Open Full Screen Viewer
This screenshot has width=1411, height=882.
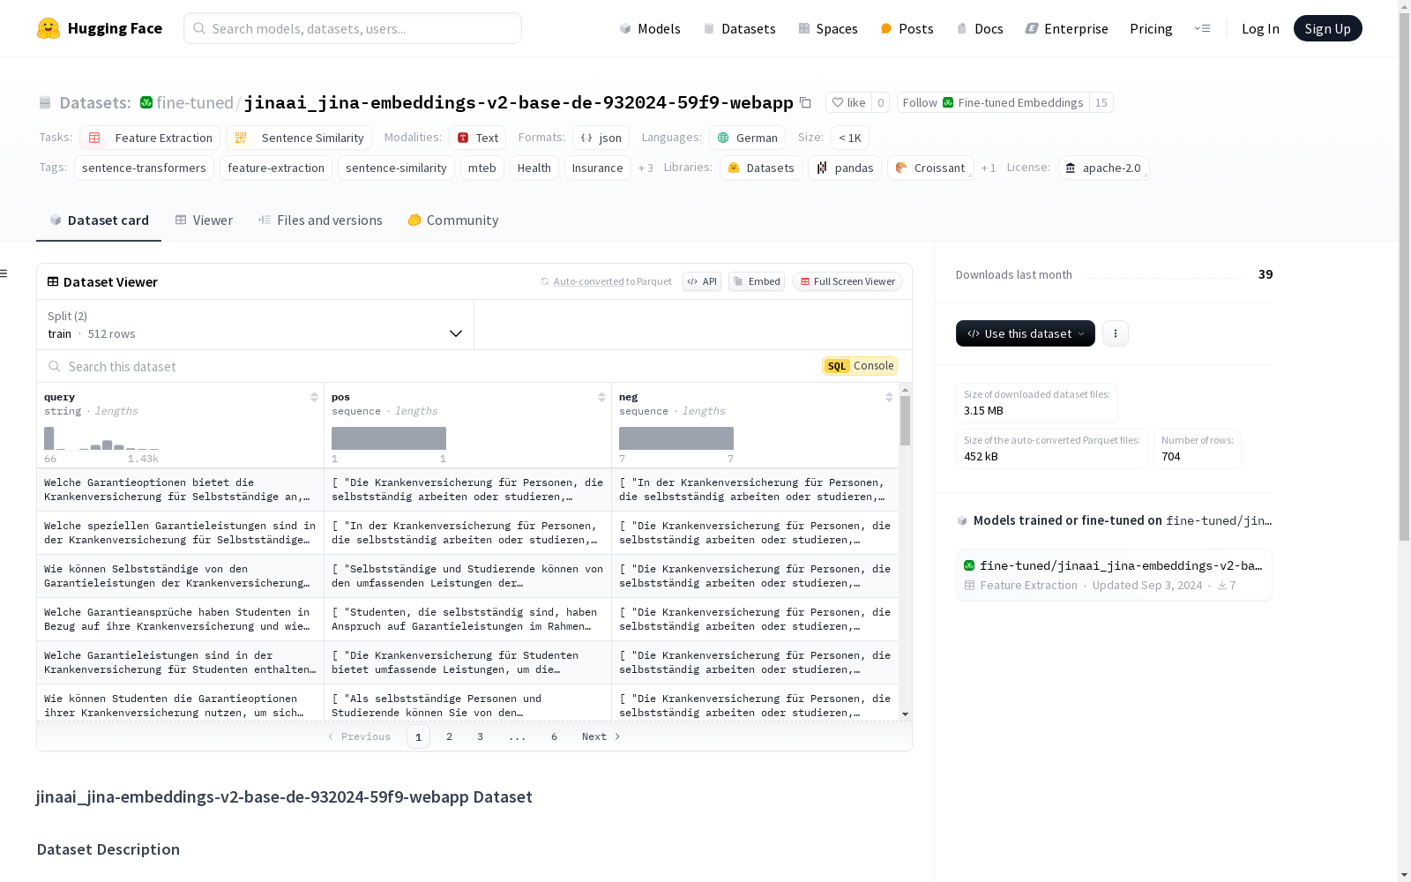847,281
